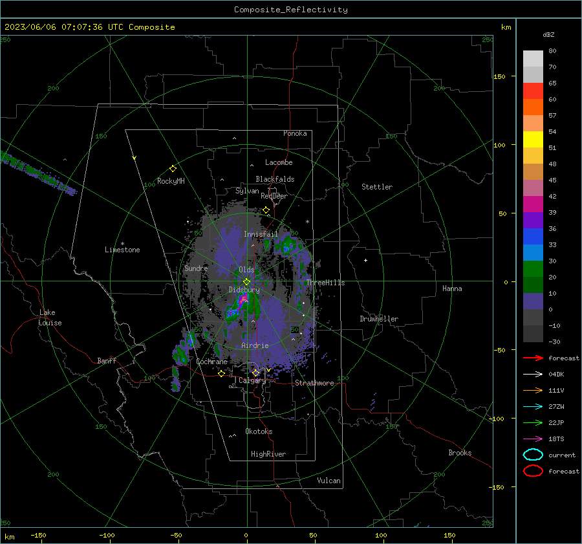Click the Cochrane label
The width and height of the screenshot is (582, 544).
pos(211,362)
